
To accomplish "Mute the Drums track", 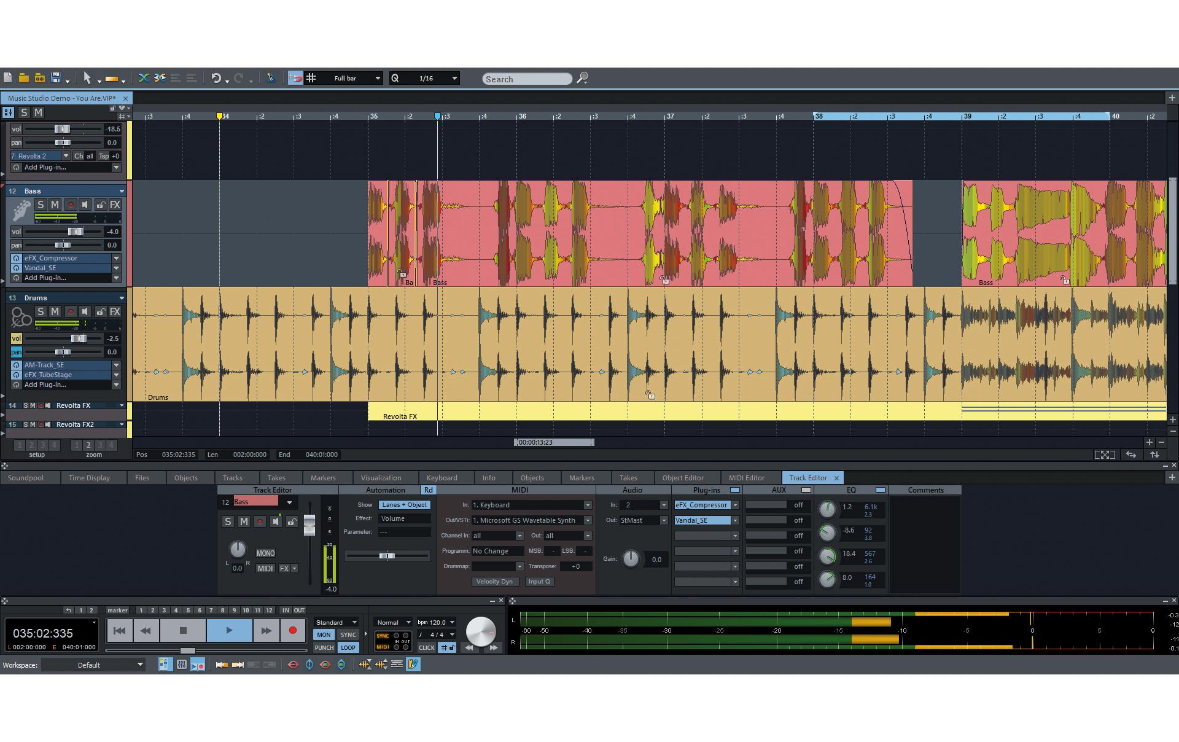I will (55, 311).
